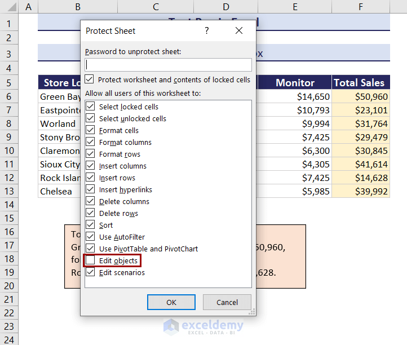Toggle the Delete columns checkbox
The height and width of the screenshot is (345, 407).
pos(90,201)
